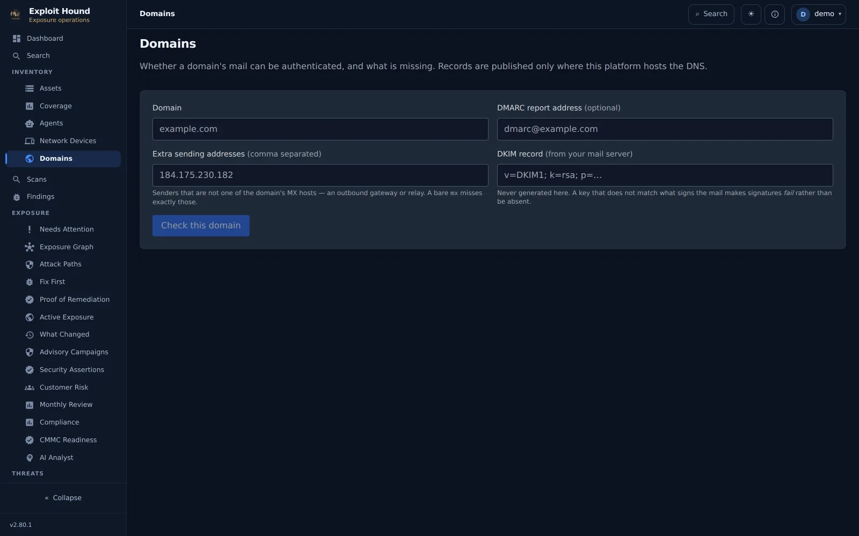
Task: Collapse the sidebar navigation
Action: (63, 498)
